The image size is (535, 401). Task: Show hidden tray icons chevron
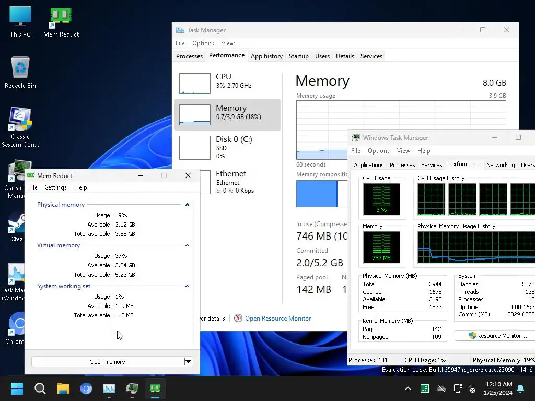[x=408, y=388]
